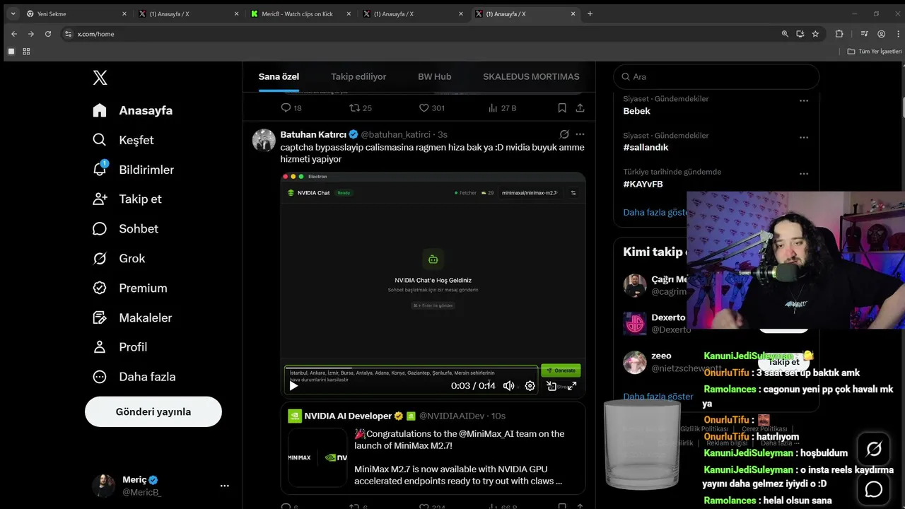Screen dimensions: 905x509
Task: Enable picture-in-picture on the video
Action: pos(551,385)
